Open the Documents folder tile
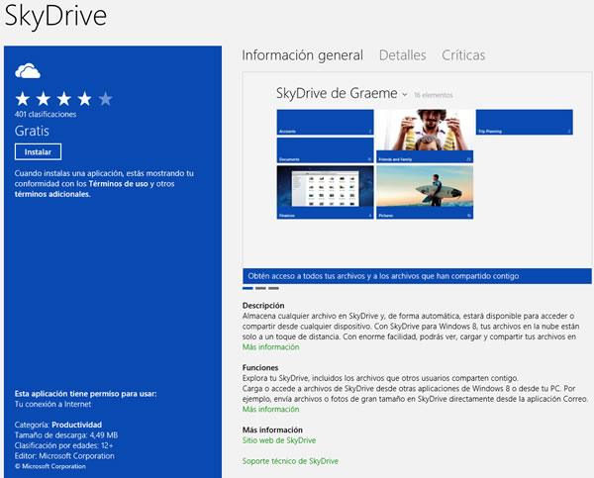This screenshot has height=478, width=594. [325, 150]
